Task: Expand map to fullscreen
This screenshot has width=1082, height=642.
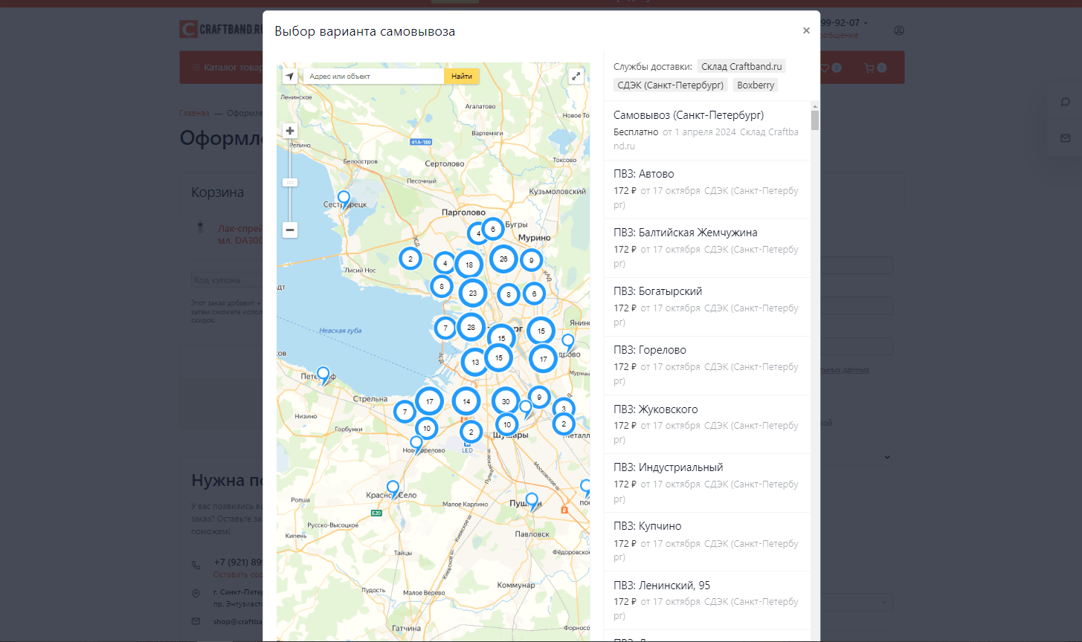Action: click(x=576, y=77)
